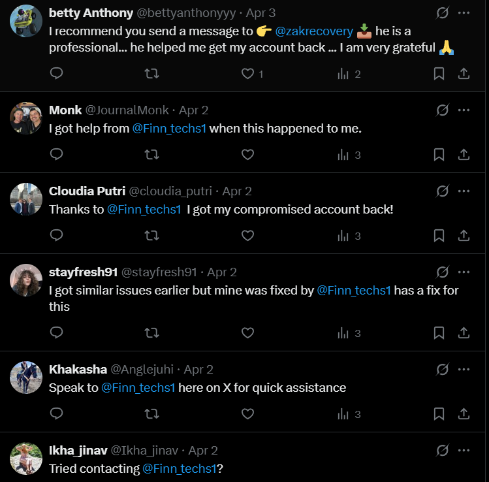489x482 pixels.
Task: Reply to betty Anthony's tweet
Action: (x=57, y=74)
